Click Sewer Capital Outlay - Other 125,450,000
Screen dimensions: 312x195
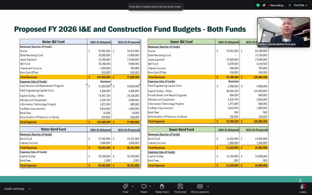click(260, 91)
